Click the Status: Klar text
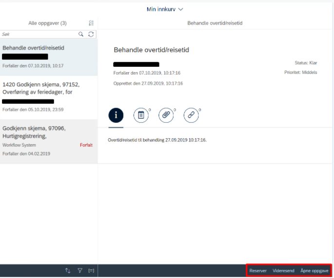This screenshot has height=278, width=334. (306, 63)
